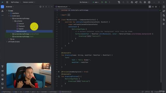This screenshot has height=93, width=166.
Task: Show more tool windows via ellipsis
Action: 2,15
